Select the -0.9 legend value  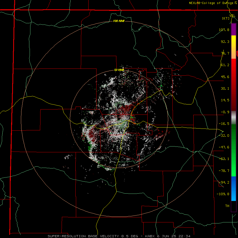click(x=225, y=112)
